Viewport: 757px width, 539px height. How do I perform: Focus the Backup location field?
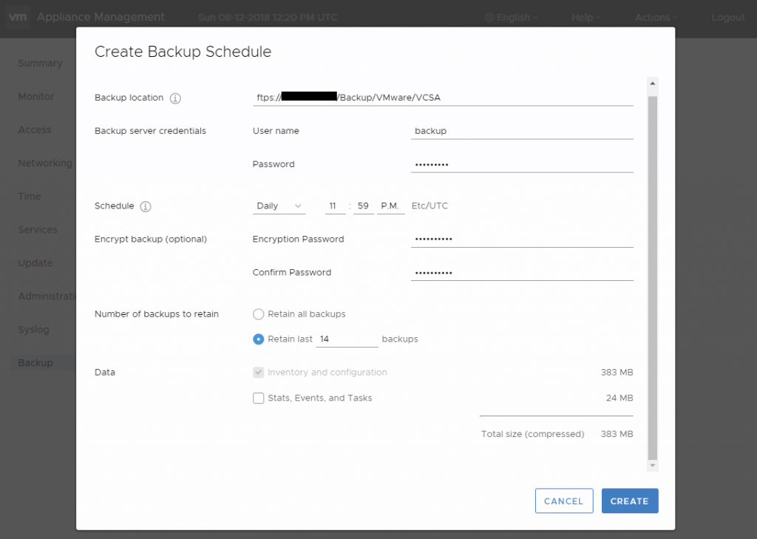click(443, 98)
